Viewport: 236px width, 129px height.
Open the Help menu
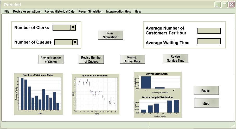[x=138, y=12]
